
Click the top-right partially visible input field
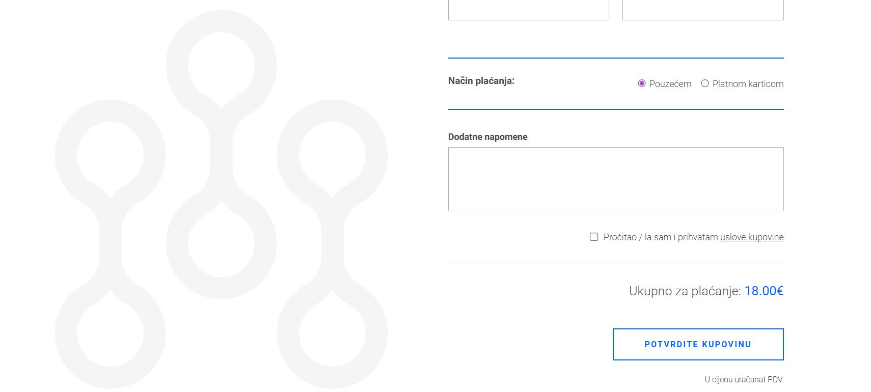(703, 10)
